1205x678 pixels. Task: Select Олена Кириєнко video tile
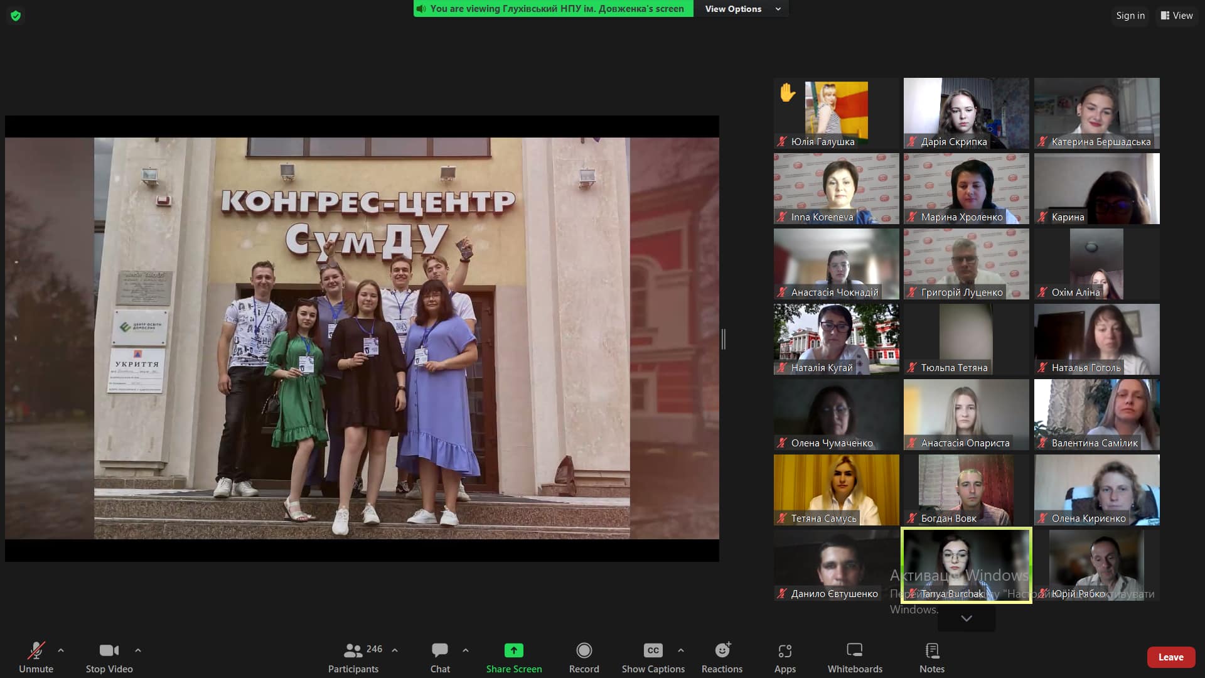tap(1097, 490)
